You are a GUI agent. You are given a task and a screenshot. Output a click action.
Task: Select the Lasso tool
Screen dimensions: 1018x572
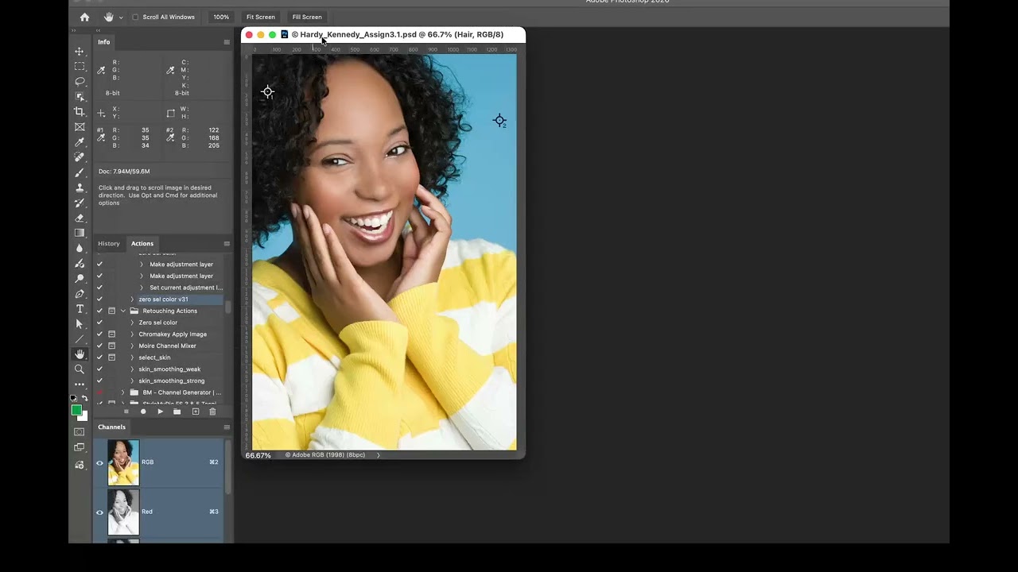click(x=80, y=81)
